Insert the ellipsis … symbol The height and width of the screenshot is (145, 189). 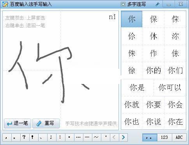click(x=79, y=137)
